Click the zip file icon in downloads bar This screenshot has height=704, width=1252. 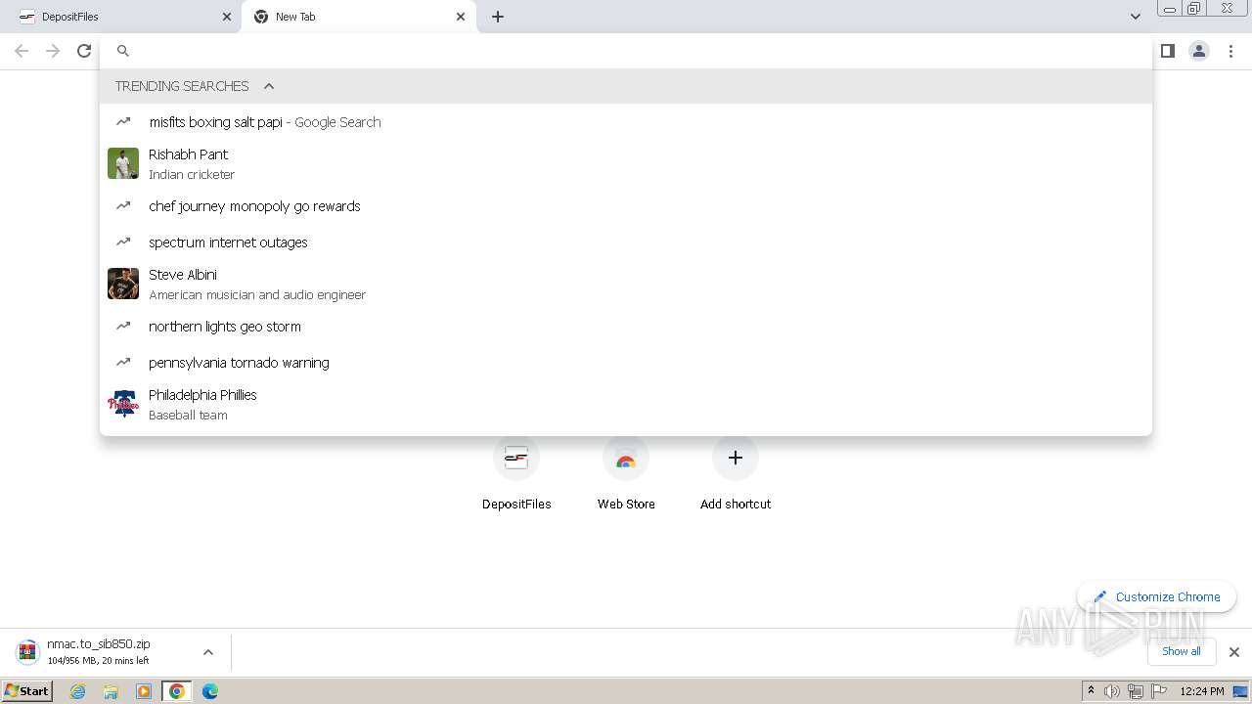(x=28, y=652)
